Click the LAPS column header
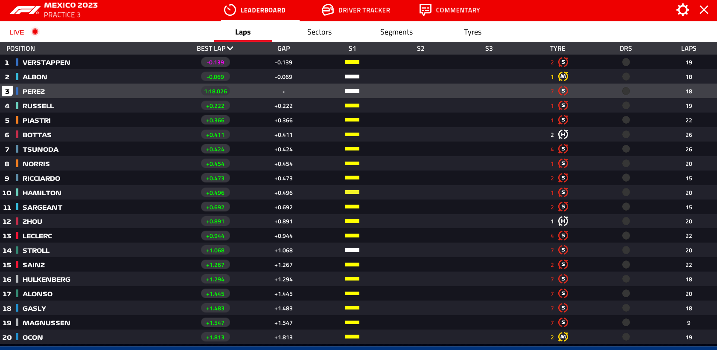717x350 pixels. [688, 49]
